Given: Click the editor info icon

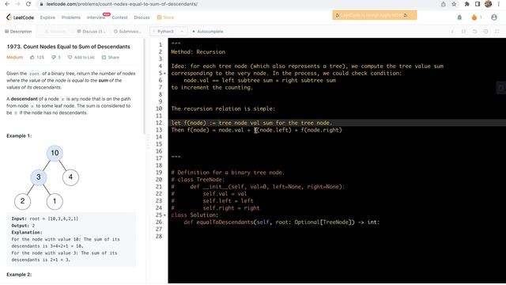Looking at the screenshot, I should coord(452,32).
